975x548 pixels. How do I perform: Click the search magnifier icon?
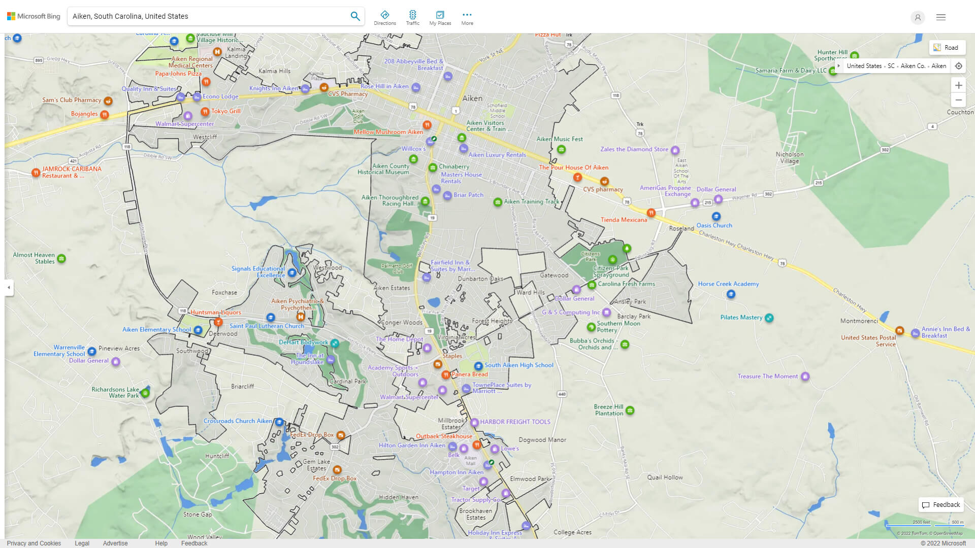tap(355, 16)
